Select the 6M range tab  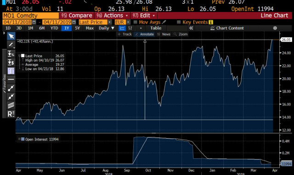pyautogui.click(x=42, y=28)
